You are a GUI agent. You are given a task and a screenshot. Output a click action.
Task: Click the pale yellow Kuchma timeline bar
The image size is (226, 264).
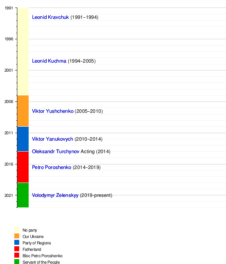coord(23,61)
